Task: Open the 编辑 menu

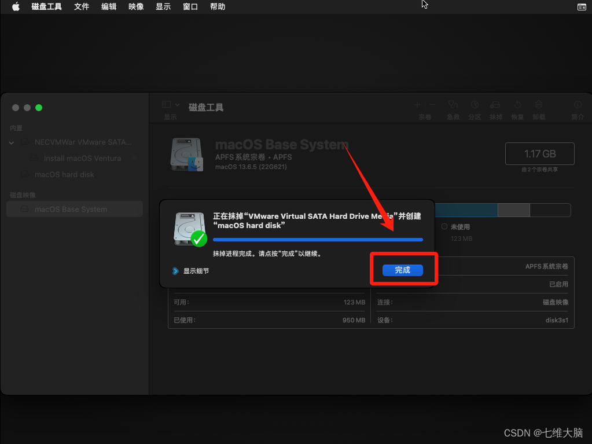Action: tap(109, 6)
